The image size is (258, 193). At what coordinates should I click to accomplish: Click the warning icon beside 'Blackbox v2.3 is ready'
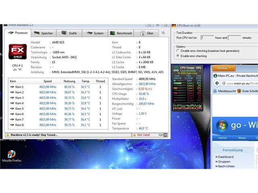8,135
